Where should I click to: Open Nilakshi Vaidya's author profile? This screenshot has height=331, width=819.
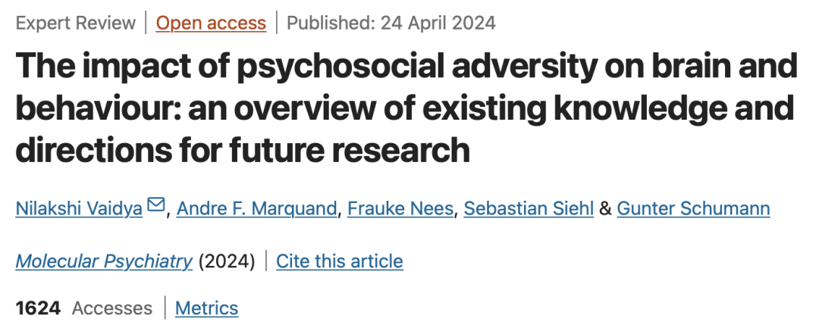click(x=79, y=209)
